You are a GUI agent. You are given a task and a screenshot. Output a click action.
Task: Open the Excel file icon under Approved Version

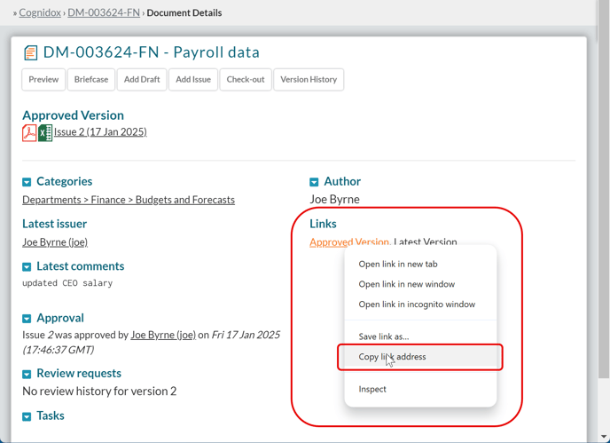pos(44,132)
